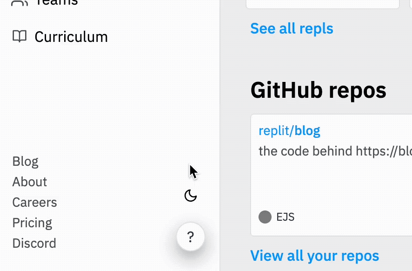Screen dimensions: 412x271
Task: Click the EJS username text
Action: [x=285, y=217]
